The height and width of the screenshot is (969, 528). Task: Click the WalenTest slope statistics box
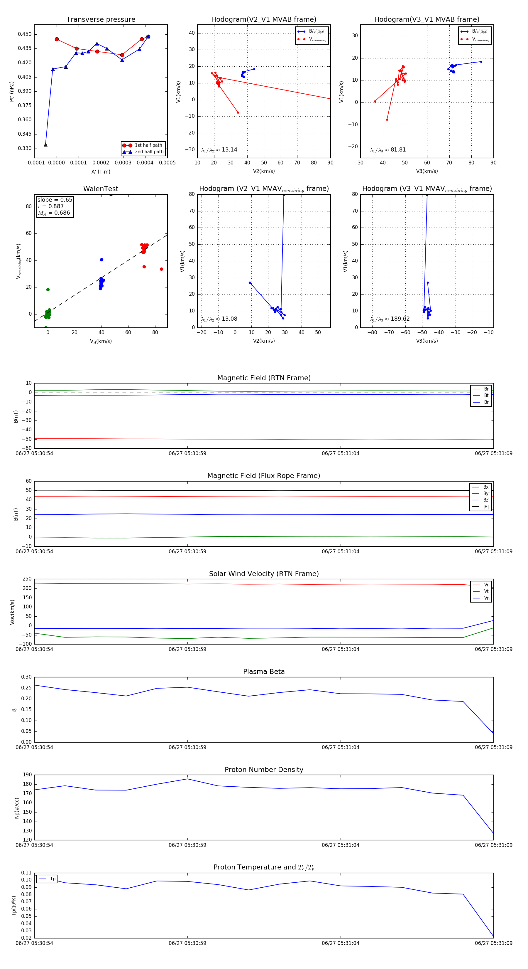55,206
